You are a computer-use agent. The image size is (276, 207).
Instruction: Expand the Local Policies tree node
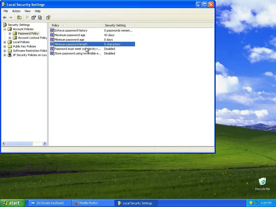pos(5,42)
